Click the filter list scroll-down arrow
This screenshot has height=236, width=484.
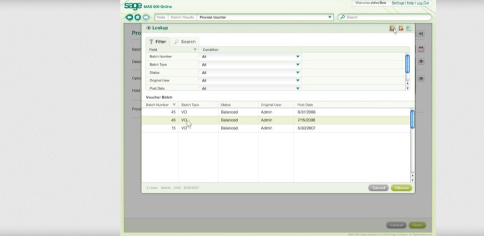(407, 88)
